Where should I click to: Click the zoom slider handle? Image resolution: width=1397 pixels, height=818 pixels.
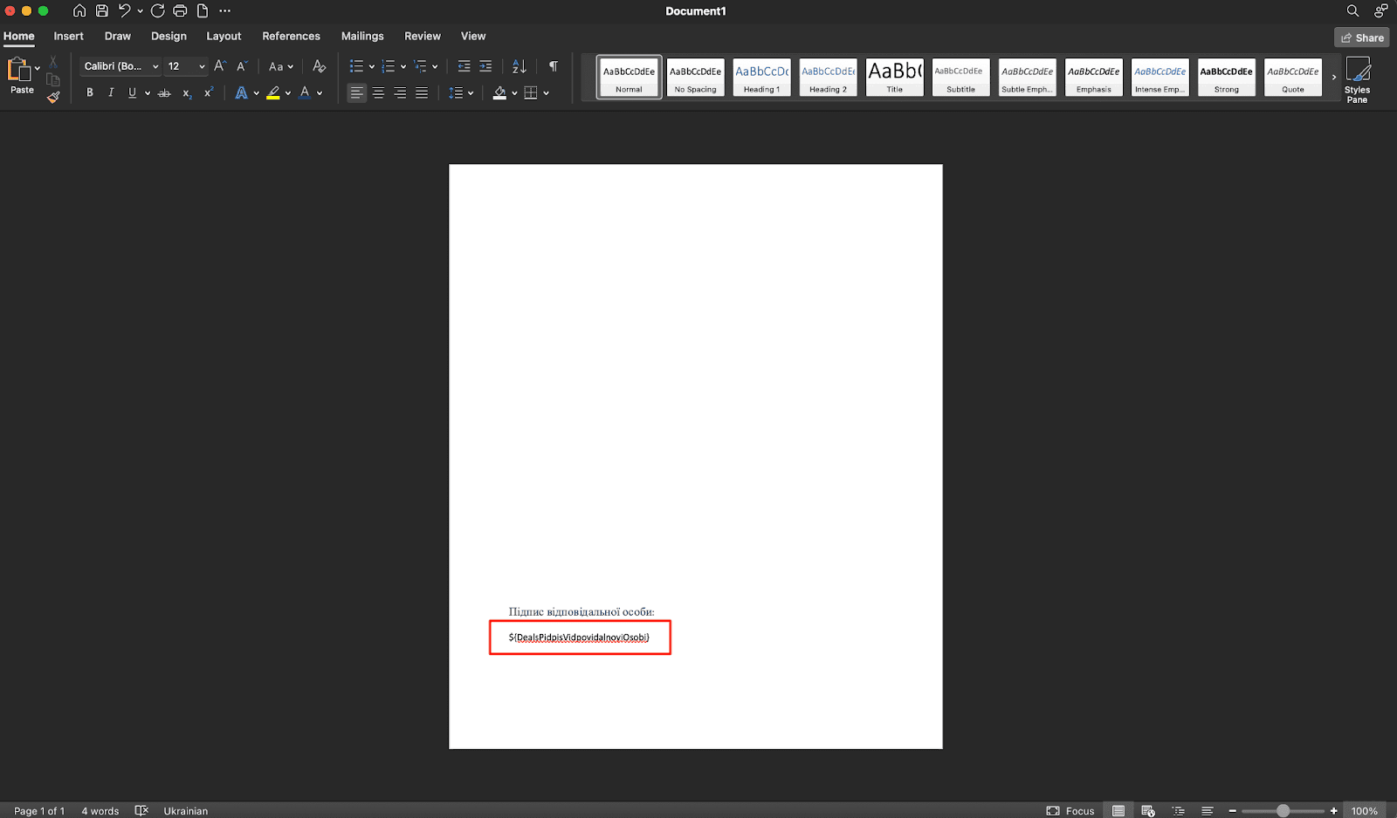[1283, 810]
